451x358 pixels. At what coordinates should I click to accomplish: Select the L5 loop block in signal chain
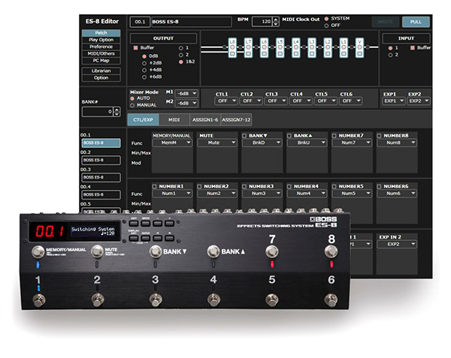pos(280,47)
